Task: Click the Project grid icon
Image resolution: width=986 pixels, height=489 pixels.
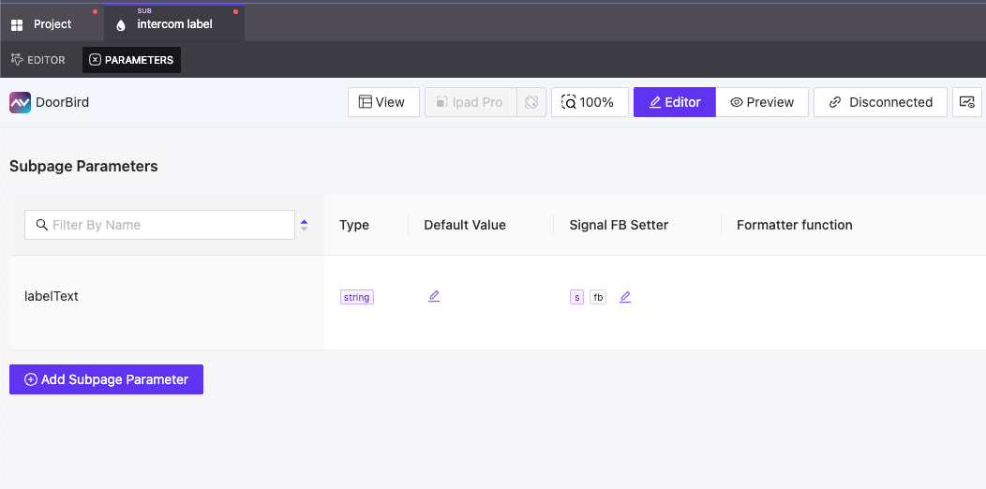Action: click(x=17, y=24)
